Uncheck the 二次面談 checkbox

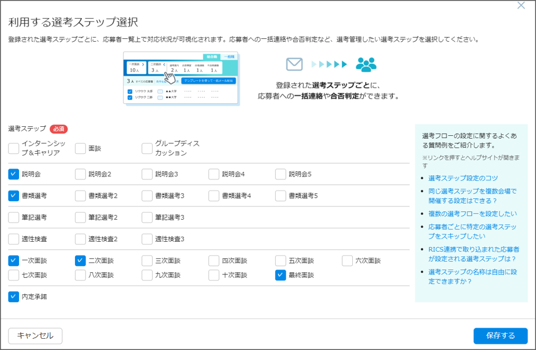[81, 260]
